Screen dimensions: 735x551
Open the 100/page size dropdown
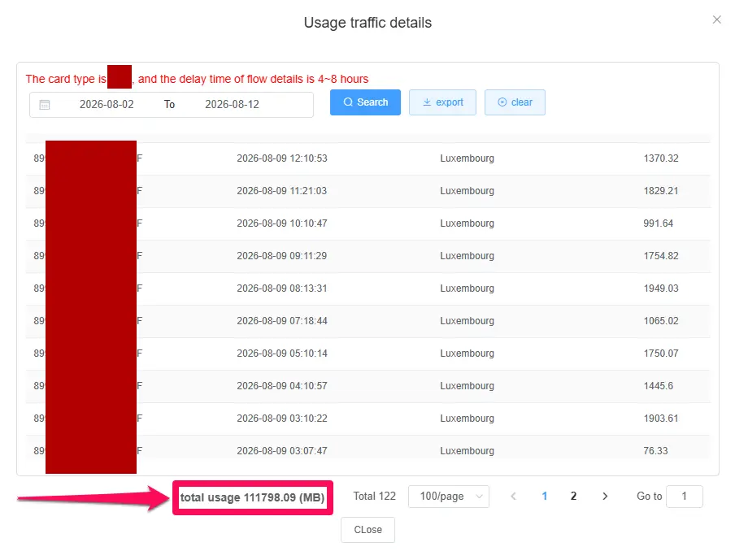click(x=449, y=497)
